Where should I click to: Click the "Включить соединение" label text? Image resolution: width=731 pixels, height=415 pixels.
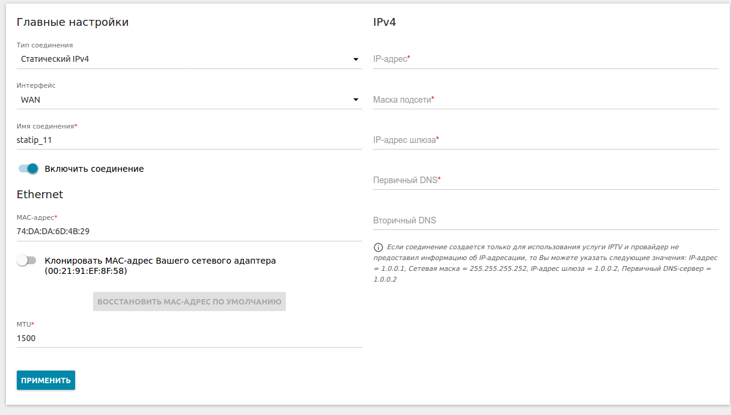click(94, 169)
